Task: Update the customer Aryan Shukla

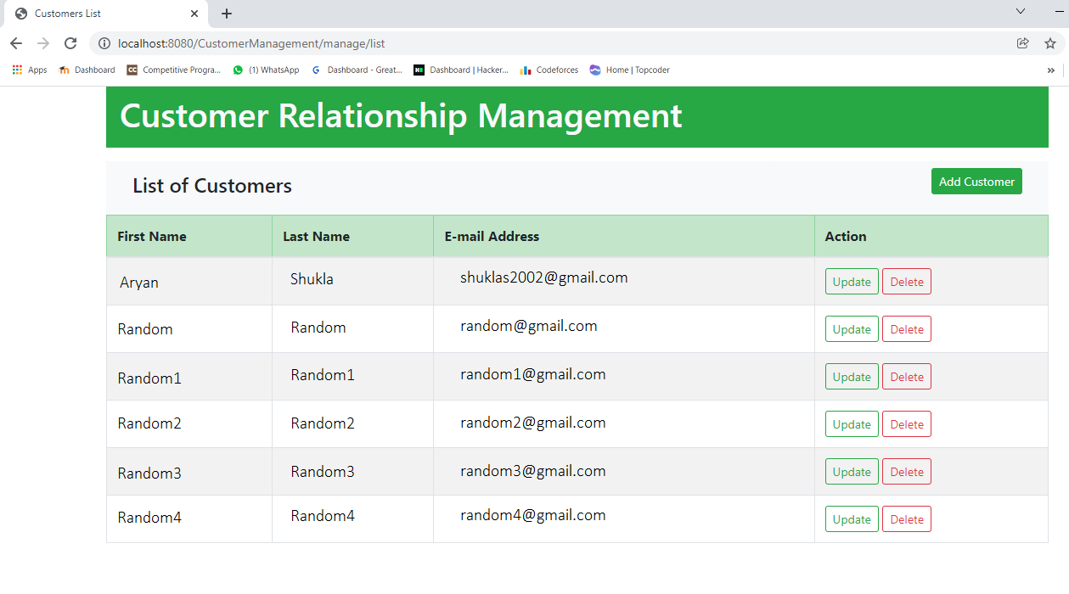Action: [852, 281]
